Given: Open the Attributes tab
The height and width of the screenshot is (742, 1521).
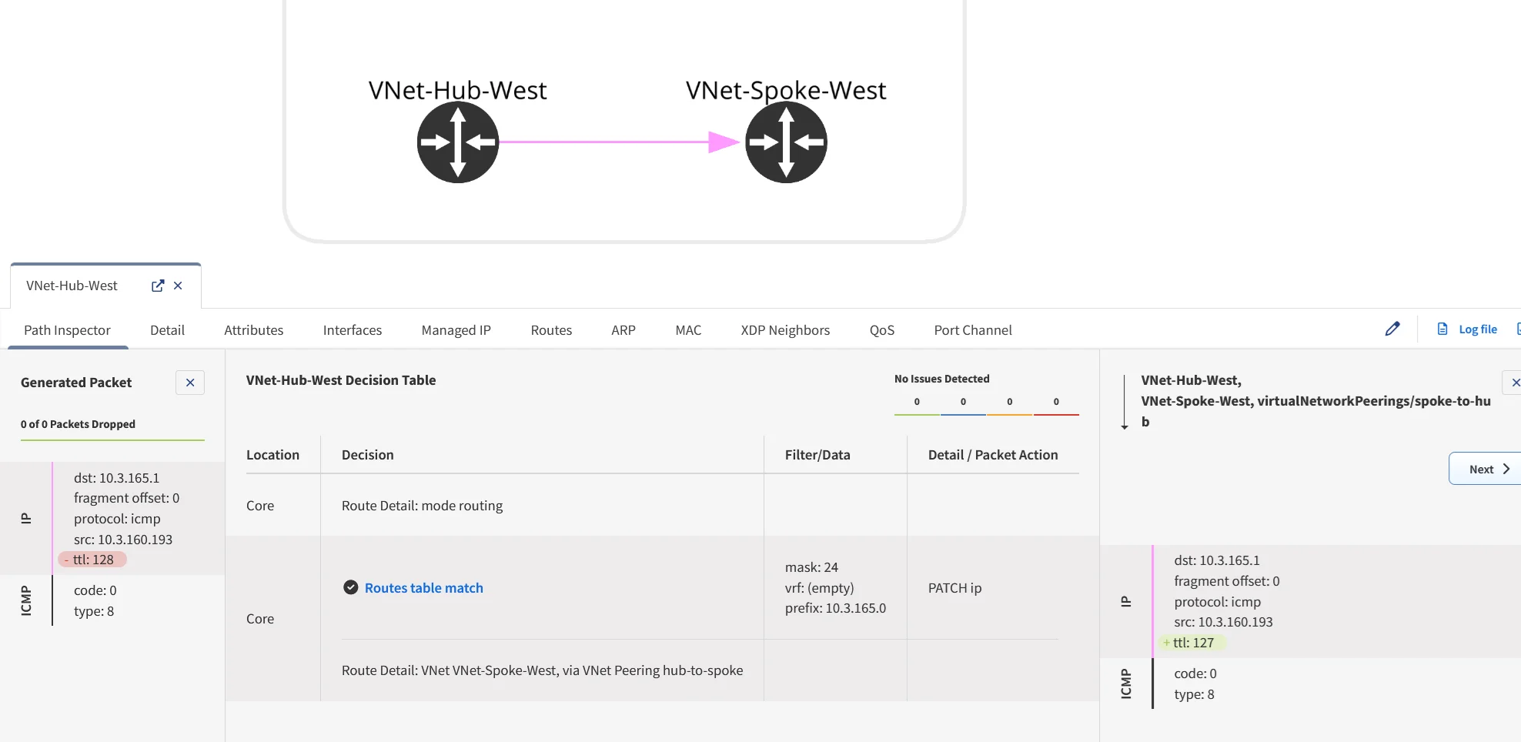Looking at the screenshot, I should (x=253, y=330).
